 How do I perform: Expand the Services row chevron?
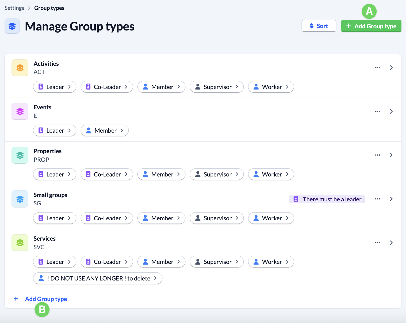point(391,243)
